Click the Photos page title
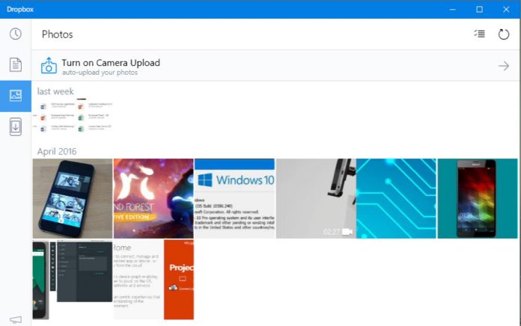The width and height of the screenshot is (521, 326). (x=57, y=34)
